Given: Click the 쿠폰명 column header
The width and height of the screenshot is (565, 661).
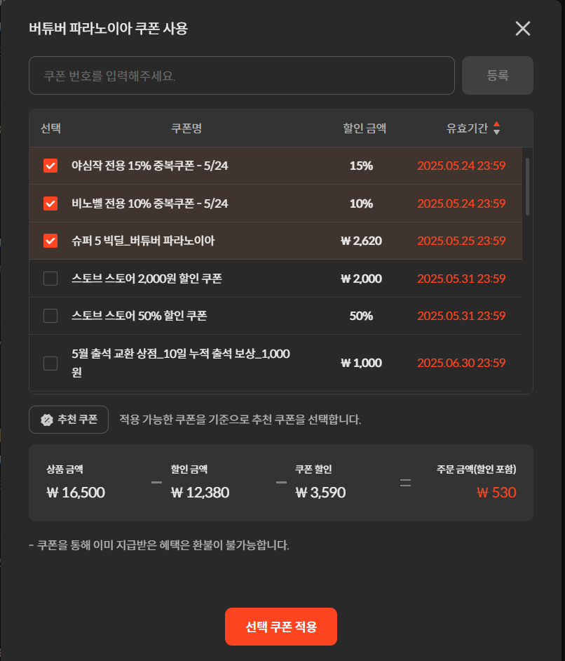Looking at the screenshot, I should click(186, 128).
